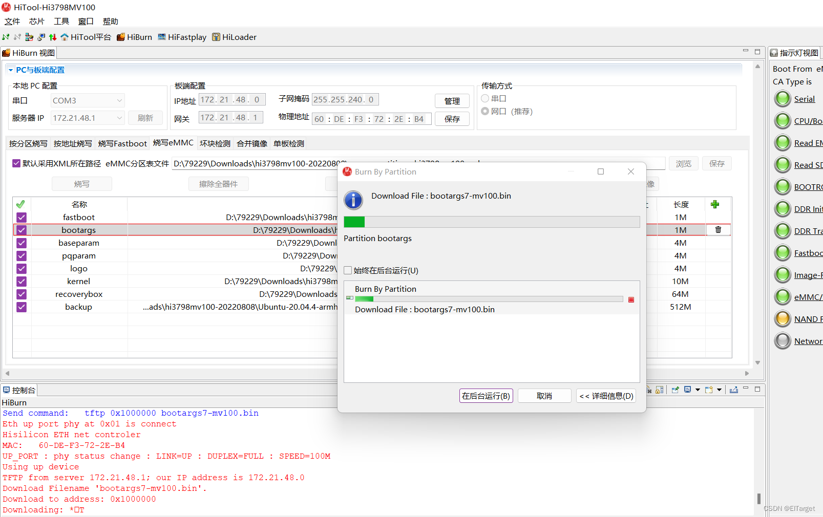Pin the console with pin icon
Image resolution: width=823 pixels, height=517 pixels.
click(675, 390)
